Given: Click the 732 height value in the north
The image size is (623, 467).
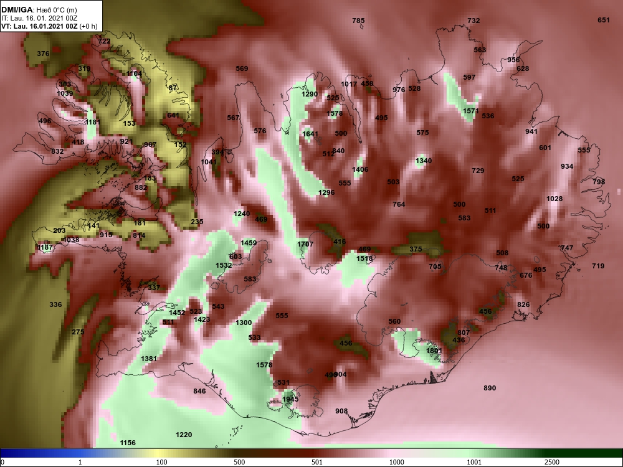Looking at the screenshot, I should coord(473,21).
